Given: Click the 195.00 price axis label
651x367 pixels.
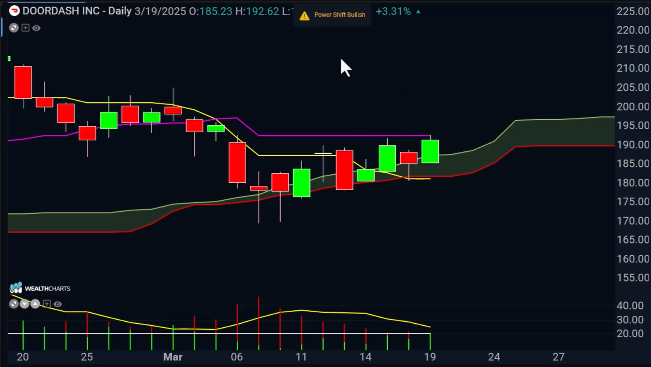Looking at the screenshot, I should click(x=633, y=125).
